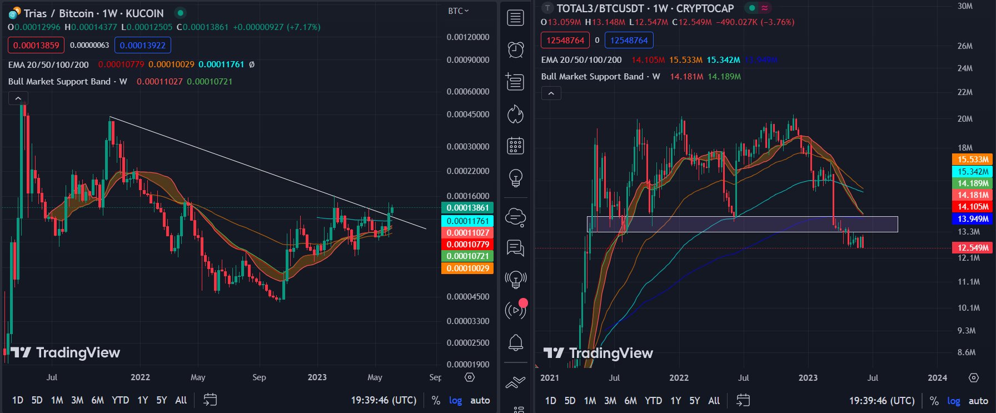Click TOTAL3/BTCUSDT symbol title
Image resolution: width=996 pixels, height=413 pixels.
[645, 8]
